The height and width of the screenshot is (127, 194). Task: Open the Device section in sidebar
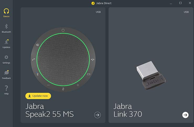tap(6, 13)
